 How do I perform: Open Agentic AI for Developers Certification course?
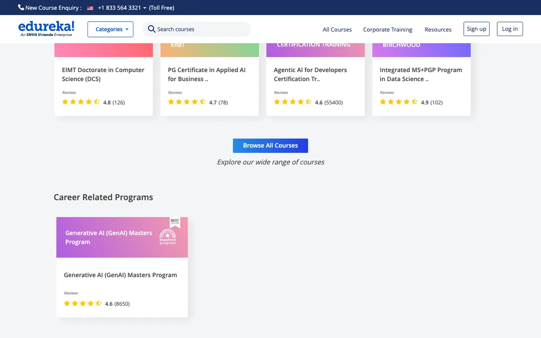[310, 74]
